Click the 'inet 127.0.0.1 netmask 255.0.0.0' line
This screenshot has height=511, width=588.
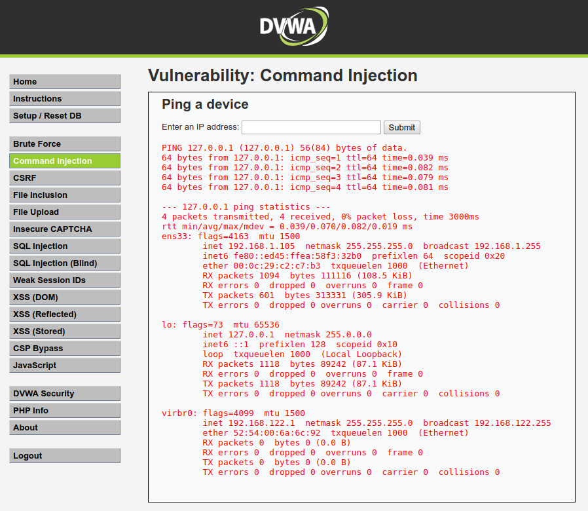pyautogui.click(x=287, y=335)
